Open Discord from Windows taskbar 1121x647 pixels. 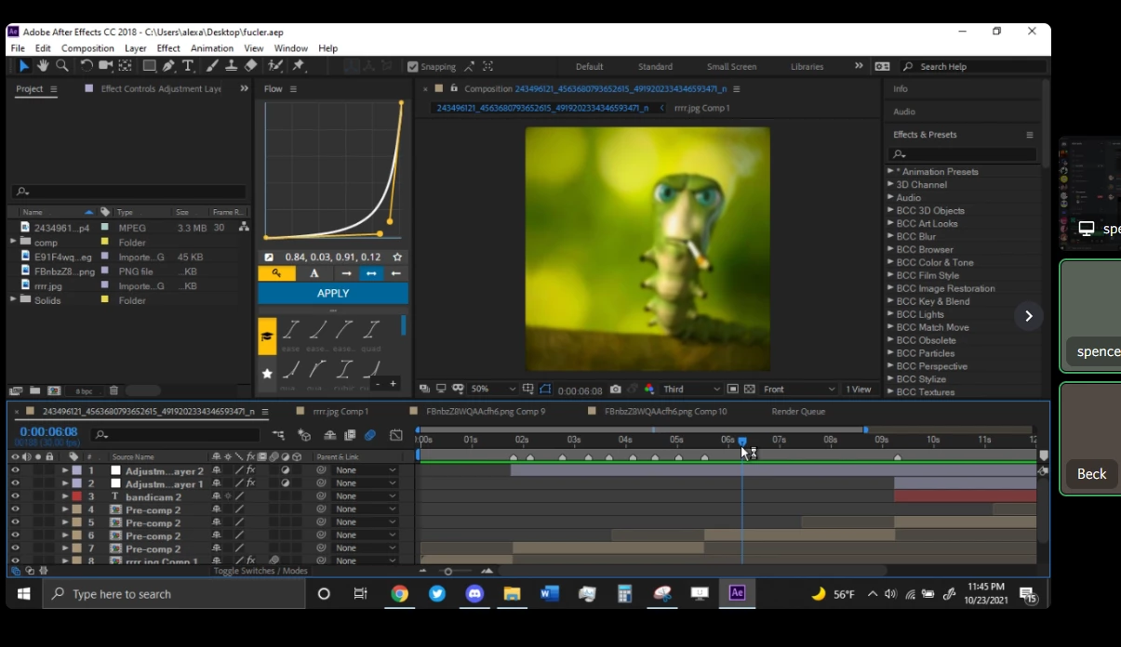[474, 594]
